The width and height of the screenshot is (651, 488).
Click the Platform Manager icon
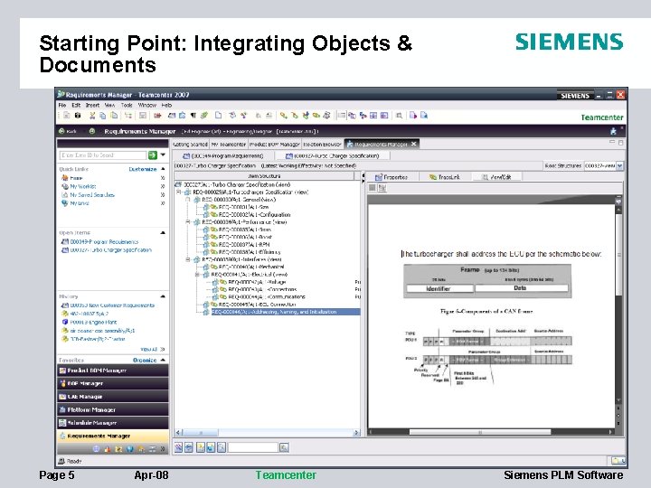point(62,409)
